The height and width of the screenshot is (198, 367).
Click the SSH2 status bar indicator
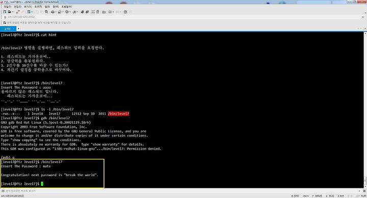point(295,196)
